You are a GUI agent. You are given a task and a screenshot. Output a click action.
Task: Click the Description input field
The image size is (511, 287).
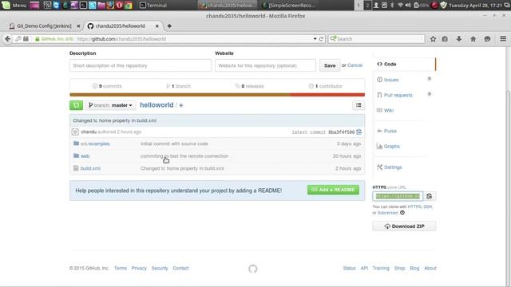[141, 65]
